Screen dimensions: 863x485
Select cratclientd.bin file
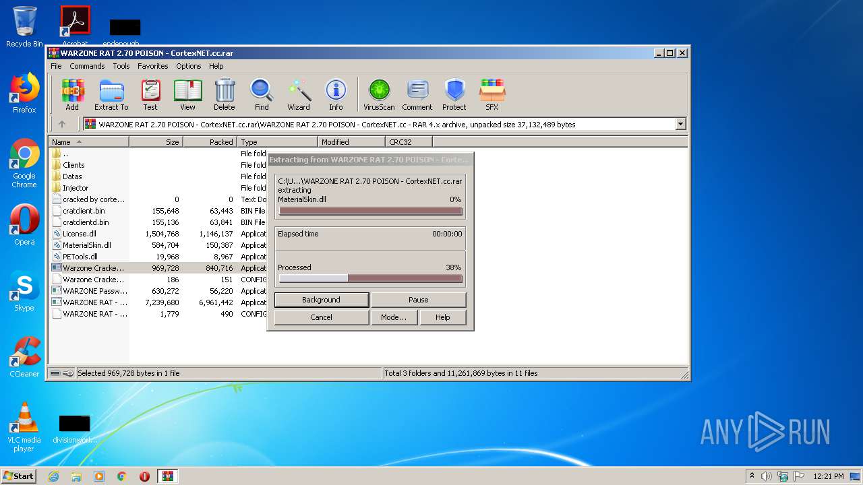click(x=86, y=222)
